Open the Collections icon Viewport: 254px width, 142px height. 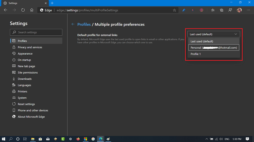[221, 10]
